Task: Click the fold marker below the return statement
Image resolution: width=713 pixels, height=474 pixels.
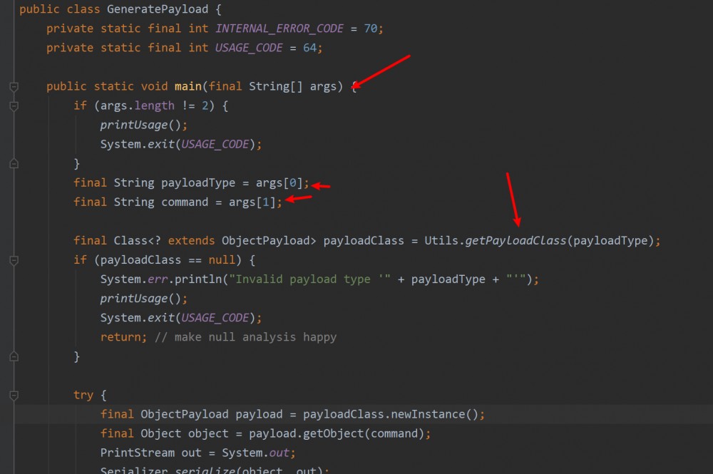Action: (x=14, y=356)
